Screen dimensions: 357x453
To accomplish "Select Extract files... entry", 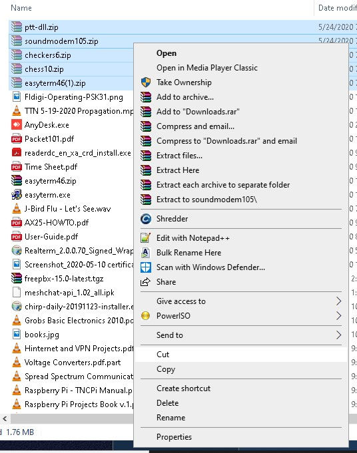I will pos(241,156).
